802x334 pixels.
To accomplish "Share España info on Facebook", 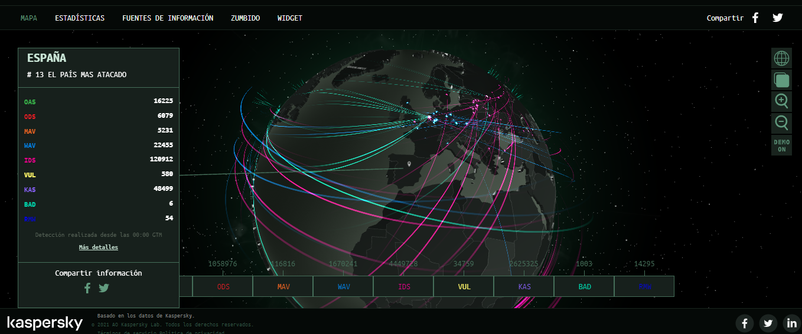I will [x=87, y=288].
